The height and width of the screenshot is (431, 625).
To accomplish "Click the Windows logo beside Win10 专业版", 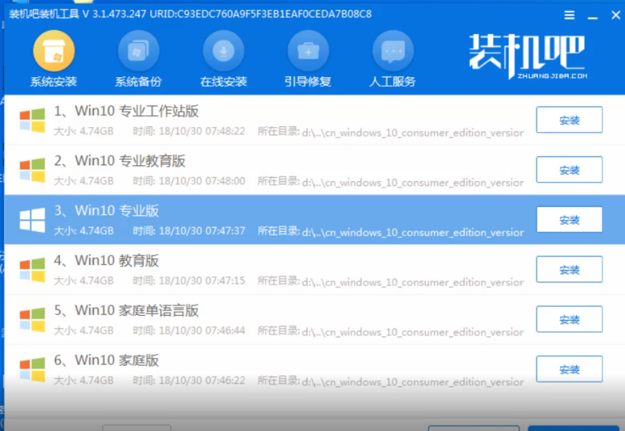I will 31,220.
